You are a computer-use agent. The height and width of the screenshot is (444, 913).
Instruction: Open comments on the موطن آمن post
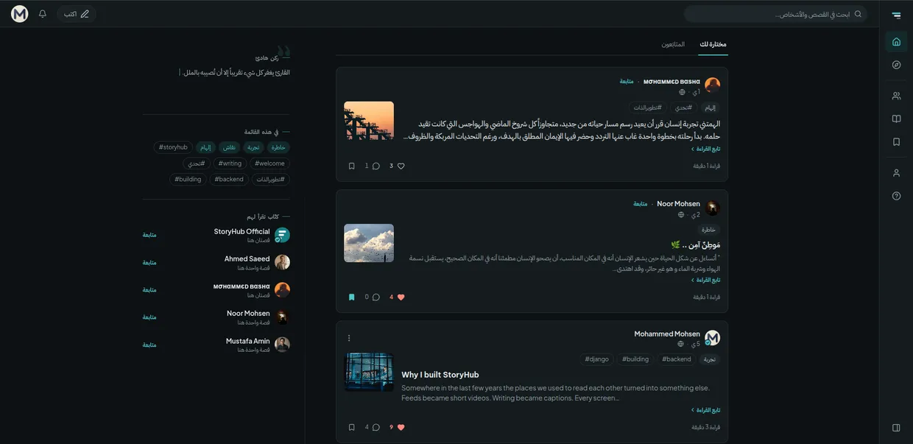point(376,297)
